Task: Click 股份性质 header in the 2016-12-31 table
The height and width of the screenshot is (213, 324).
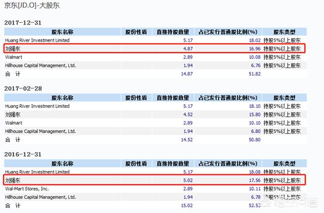Action: (136, 164)
